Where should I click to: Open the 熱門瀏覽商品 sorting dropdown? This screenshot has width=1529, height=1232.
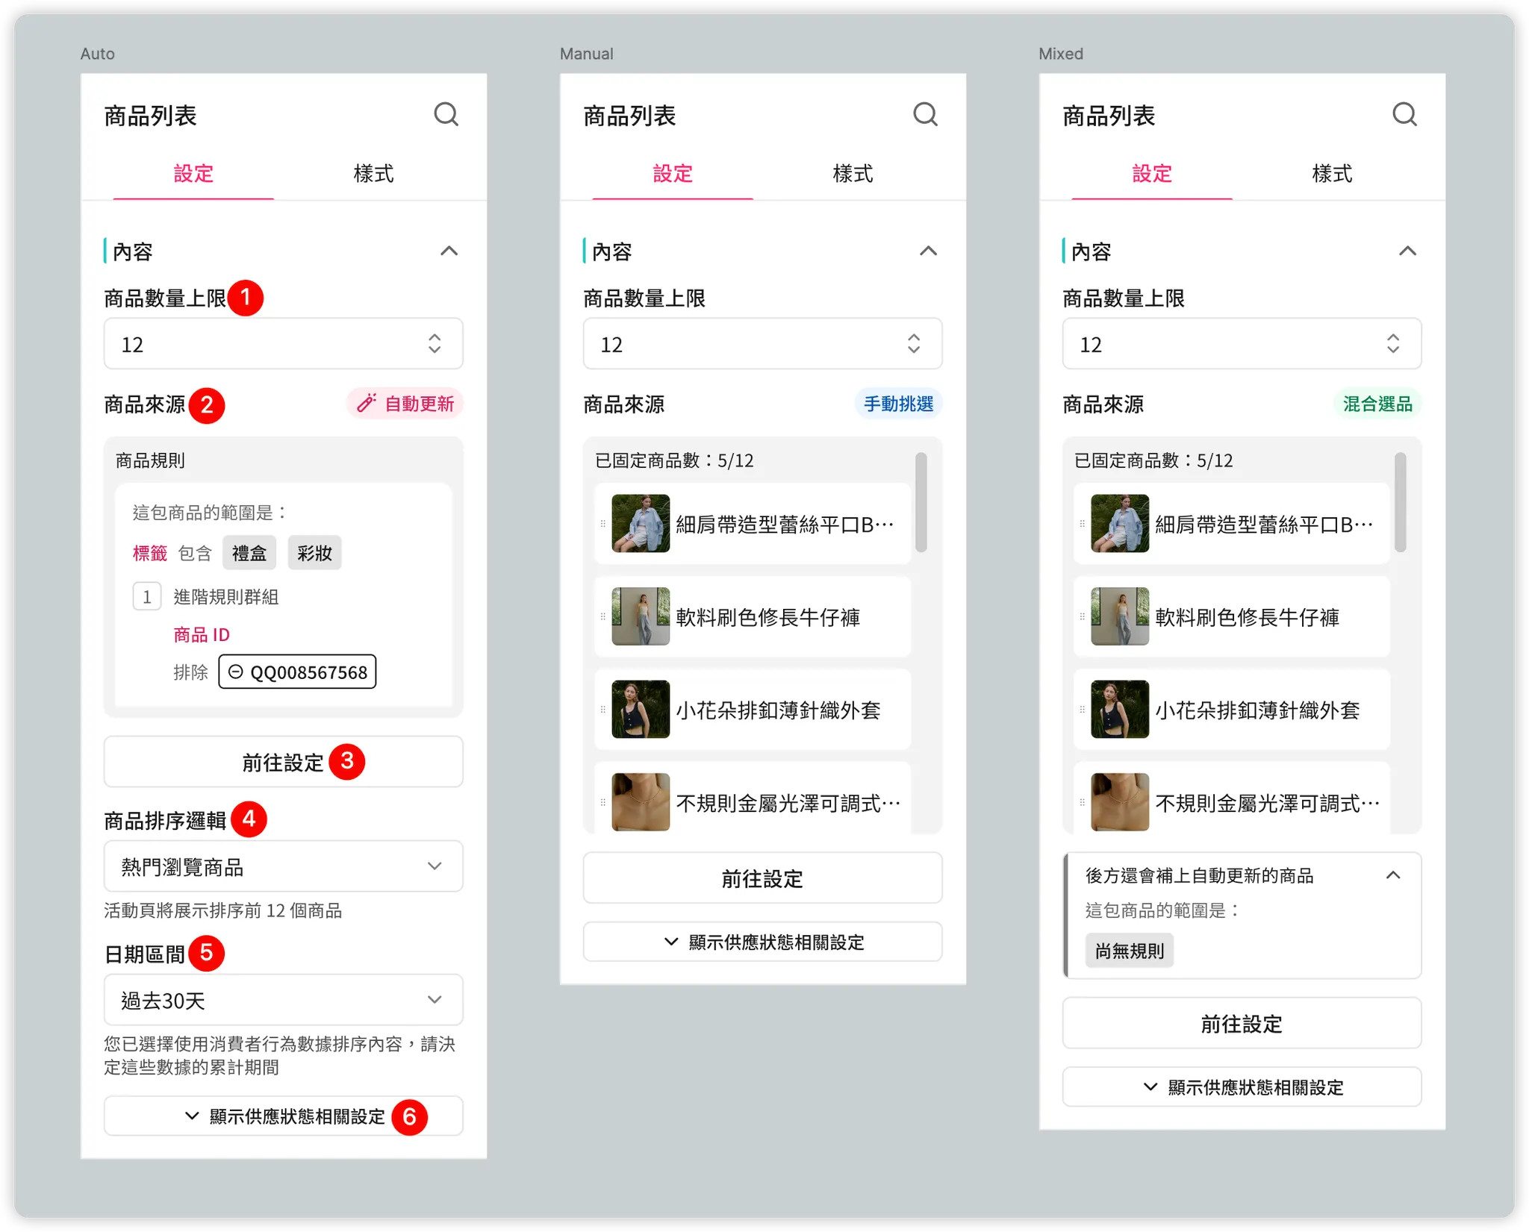284,866
